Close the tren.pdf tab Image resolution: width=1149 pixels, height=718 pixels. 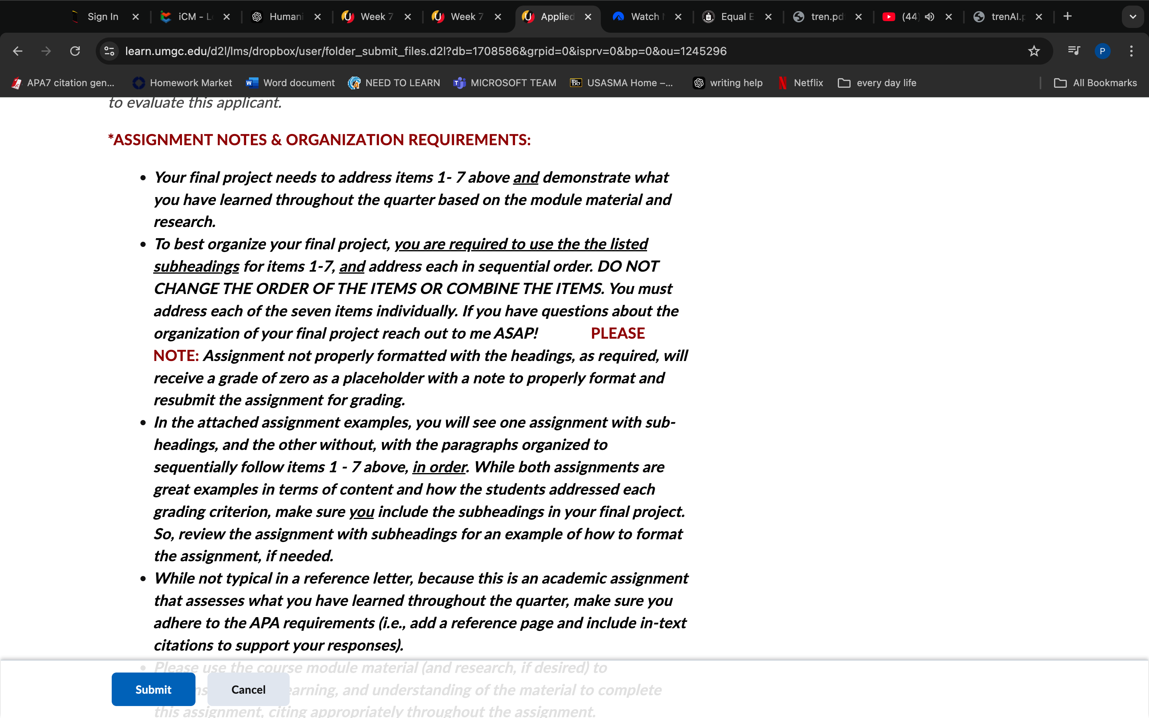859,17
